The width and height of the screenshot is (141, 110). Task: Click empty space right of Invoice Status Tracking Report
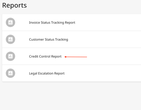tap(108, 23)
